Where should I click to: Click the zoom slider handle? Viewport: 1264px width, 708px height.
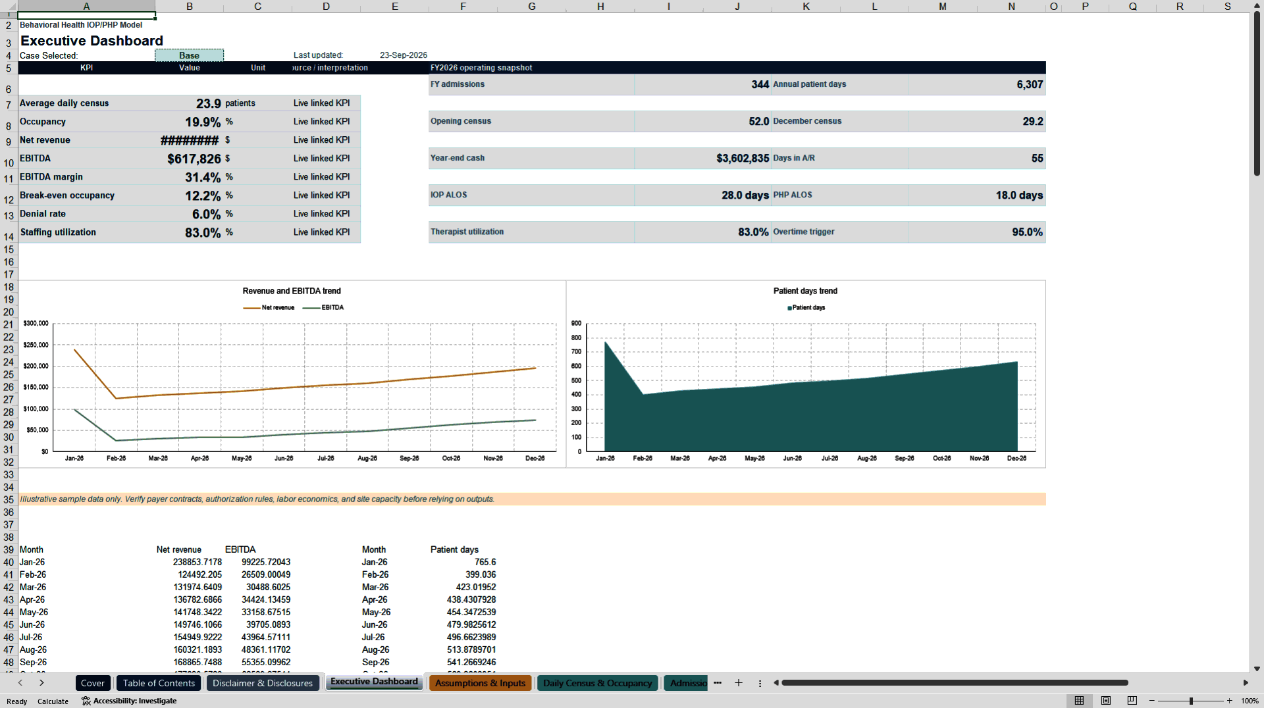pyautogui.click(x=1191, y=701)
